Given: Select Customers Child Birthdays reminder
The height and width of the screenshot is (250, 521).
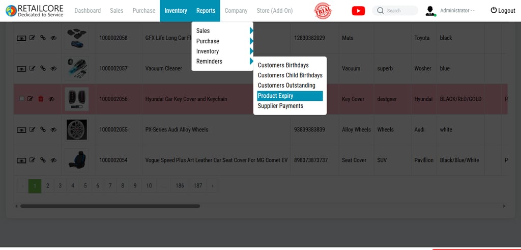Looking at the screenshot, I should (x=290, y=75).
